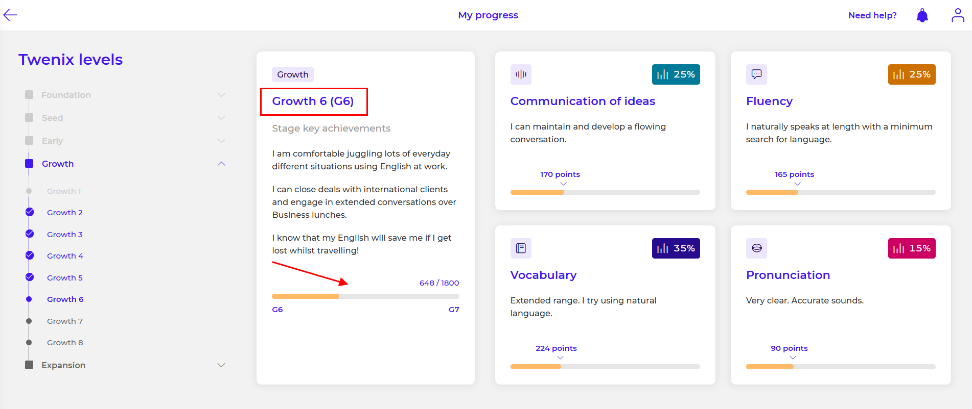Open the user profile icon
The image size is (972, 409).
pyautogui.click(x=957, y=15)
